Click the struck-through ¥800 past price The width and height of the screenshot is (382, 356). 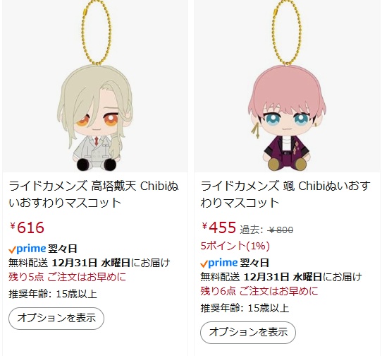coord(281,230)
